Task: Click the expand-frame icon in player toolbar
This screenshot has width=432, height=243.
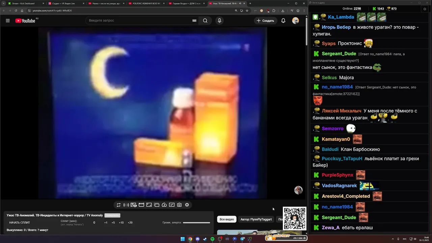Action: [149, 205]
